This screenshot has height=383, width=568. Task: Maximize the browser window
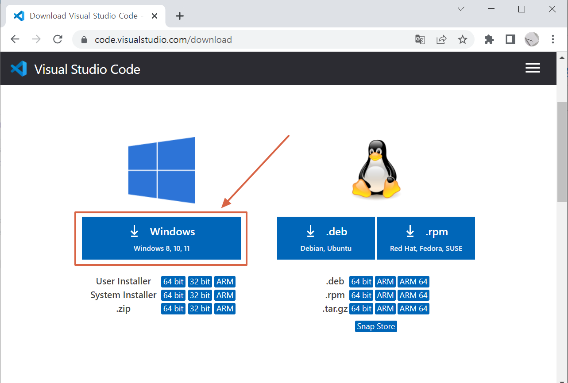(522, 9)
